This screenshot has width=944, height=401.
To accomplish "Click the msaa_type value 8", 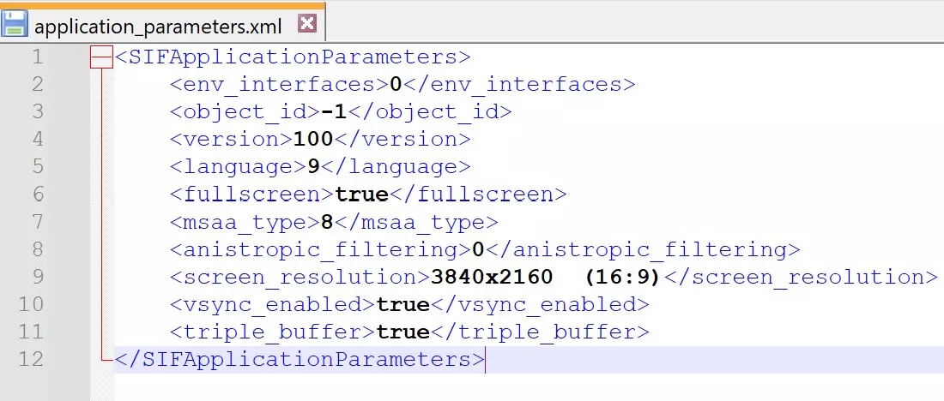I will tap(327, 222).
